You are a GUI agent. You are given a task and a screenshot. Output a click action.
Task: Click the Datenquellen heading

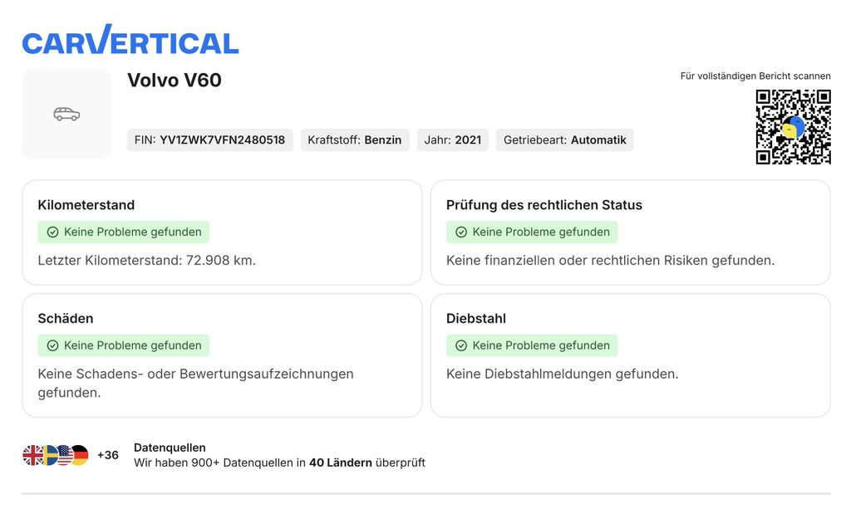click(x=170, y=448)
